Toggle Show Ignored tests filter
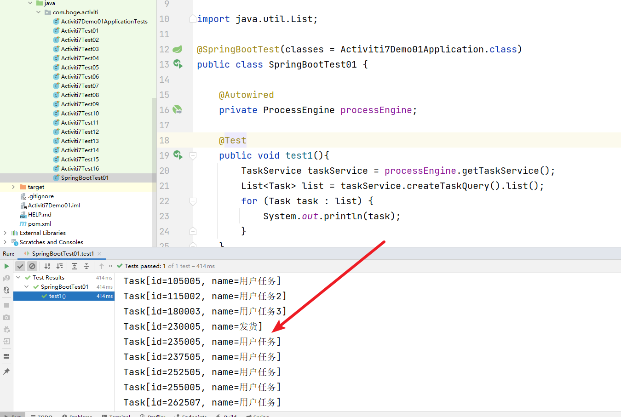 click(x=32, y=266)
